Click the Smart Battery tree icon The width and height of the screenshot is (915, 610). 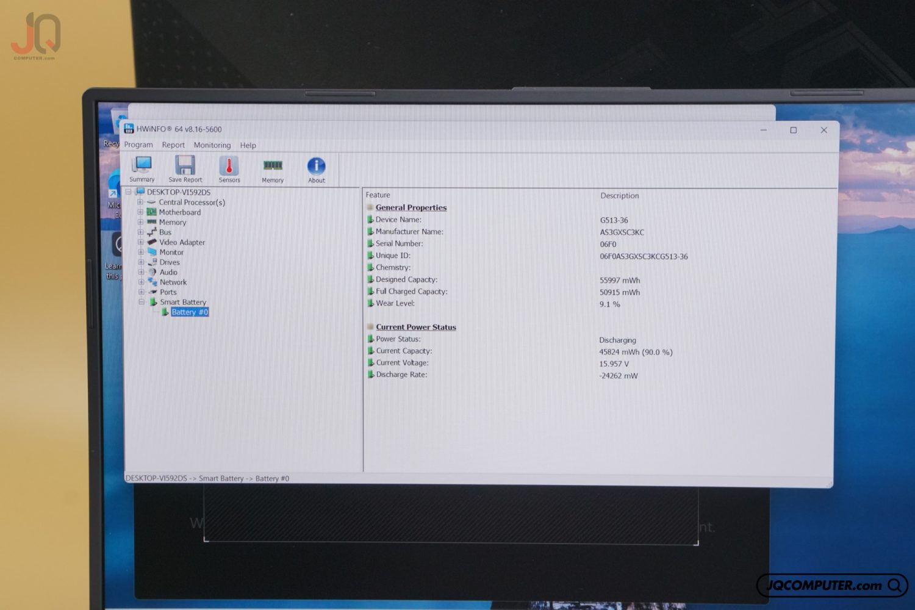[x=154, y=302]
